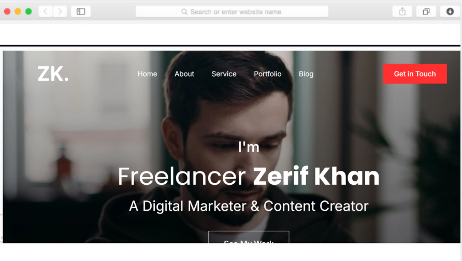Select Service in navigation menu
Screen dimensions: 462x261
(x=224, y=74)
